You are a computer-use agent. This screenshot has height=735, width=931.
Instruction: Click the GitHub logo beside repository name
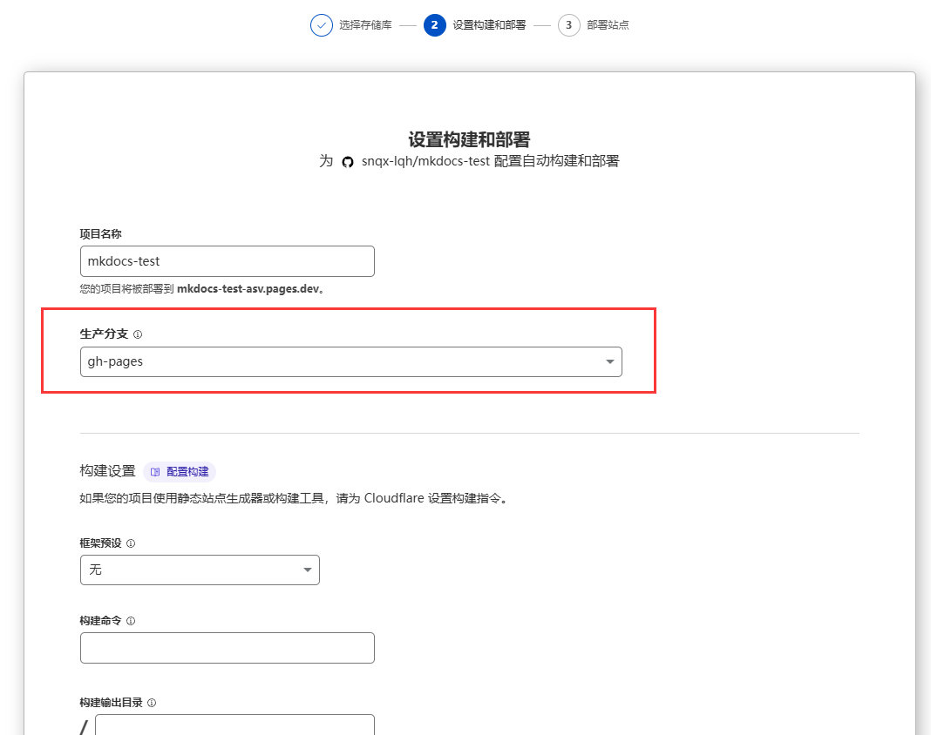click(348, 162)
